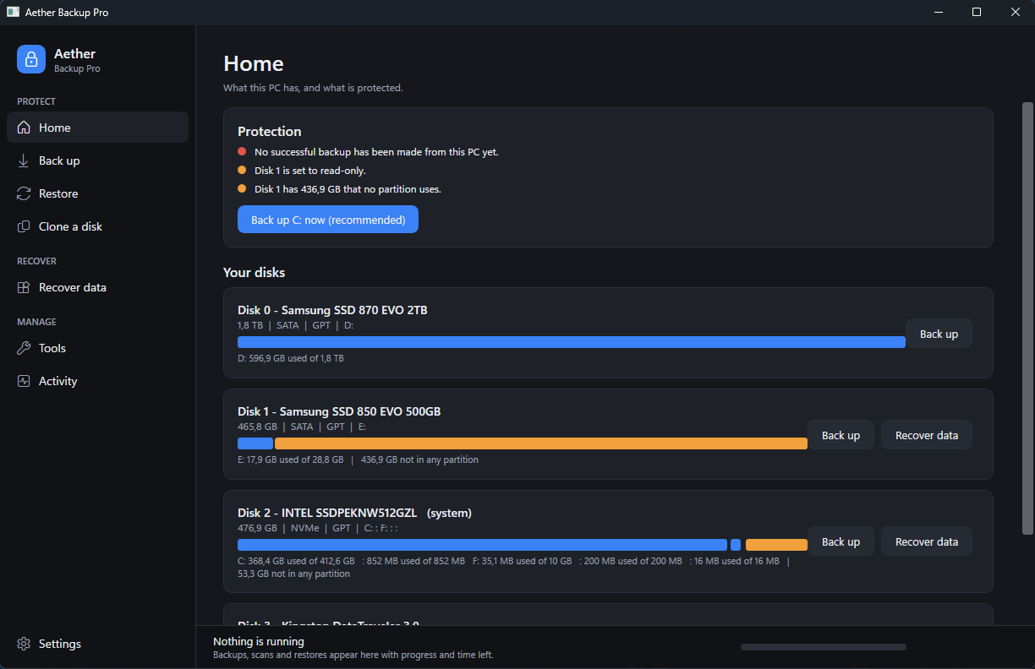
Task: Open the Tools page
Action: point(97,348)
